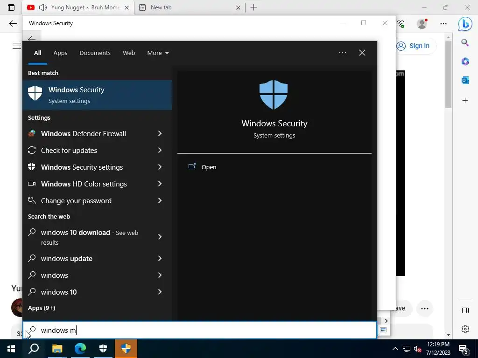The height and width of the screenshot is (358, 478).
Task: Open Edge sidebar settings gear
Action: coord(465,329)
